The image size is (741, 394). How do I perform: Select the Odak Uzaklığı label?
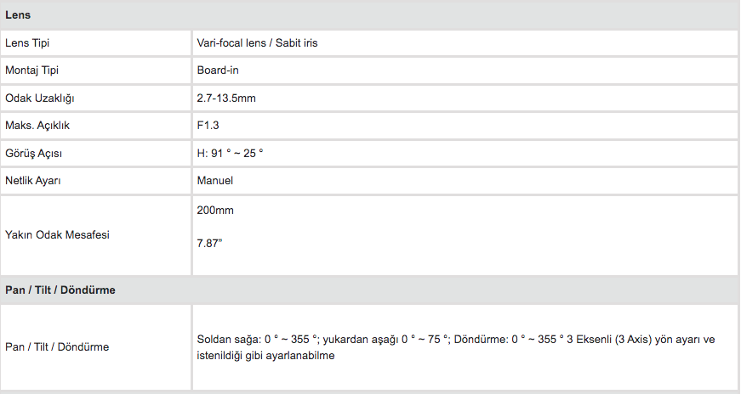coord(40,98)
